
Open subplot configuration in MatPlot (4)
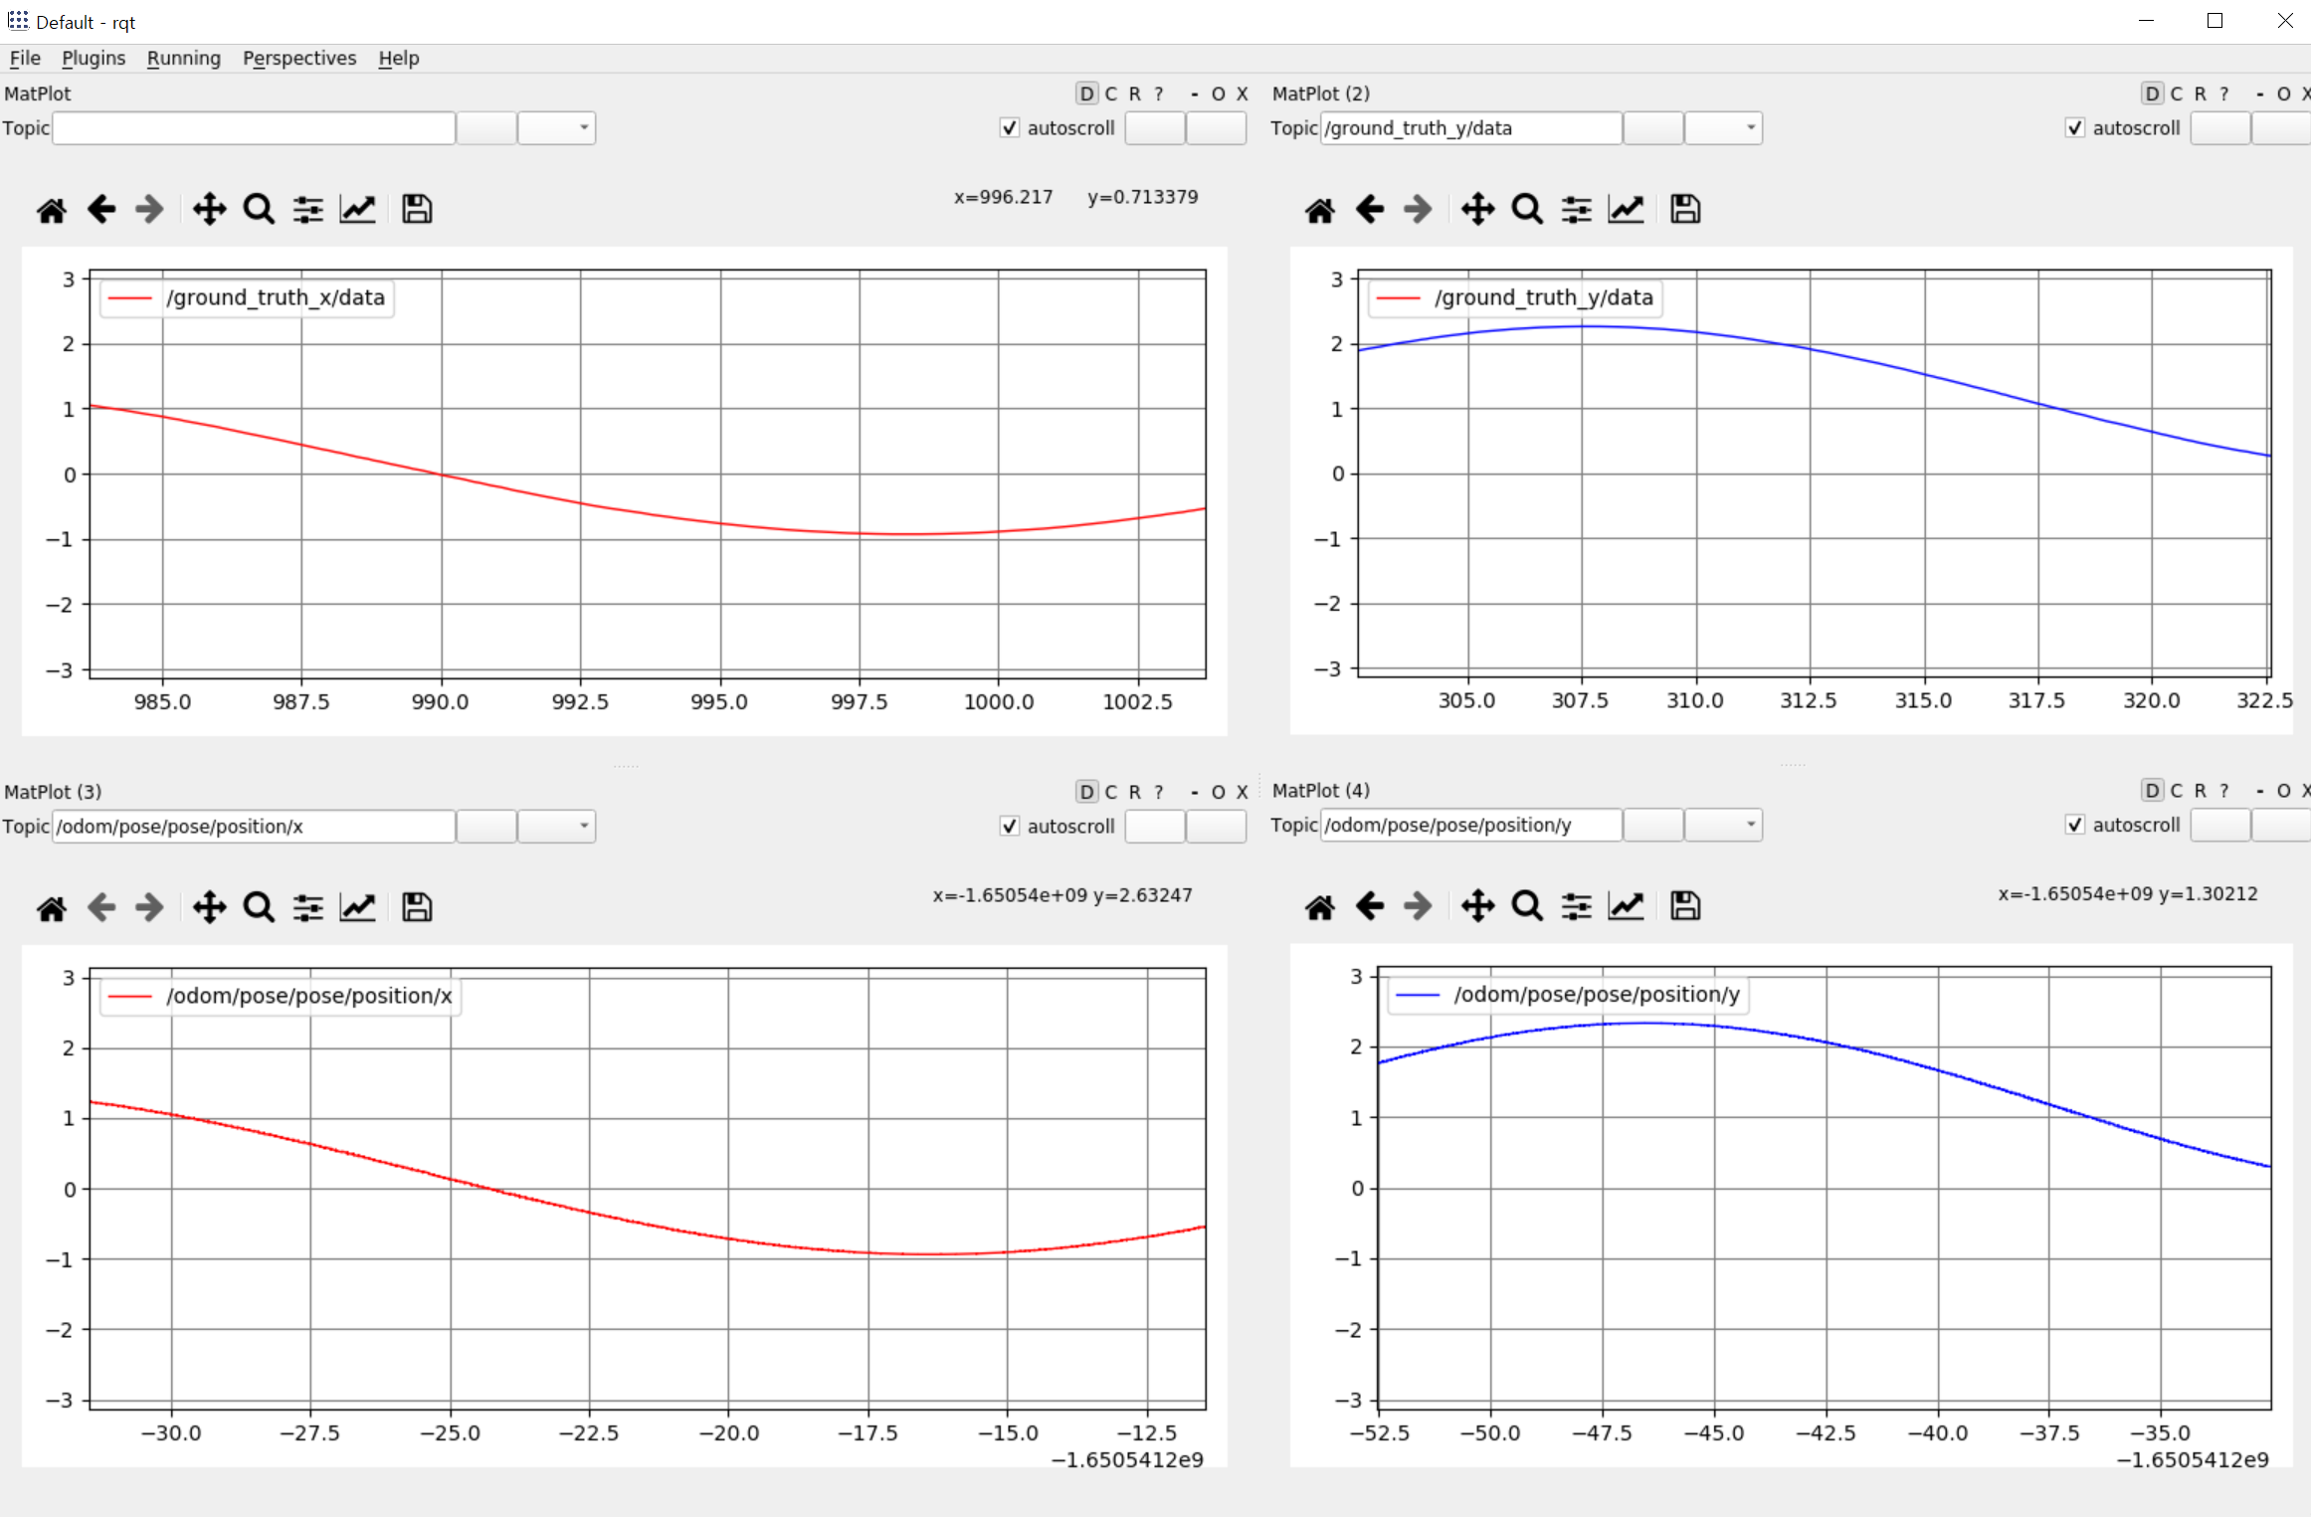coord(1577,906)
